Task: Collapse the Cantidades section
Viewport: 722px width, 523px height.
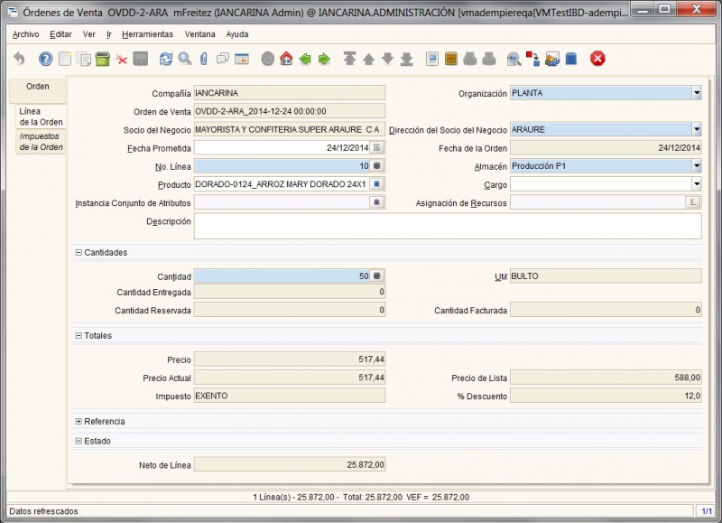Action: click(x=79, y=253)
